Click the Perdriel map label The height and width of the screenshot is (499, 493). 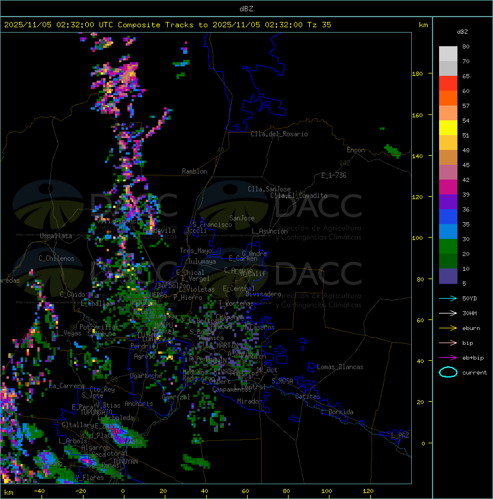click(144, 346)
